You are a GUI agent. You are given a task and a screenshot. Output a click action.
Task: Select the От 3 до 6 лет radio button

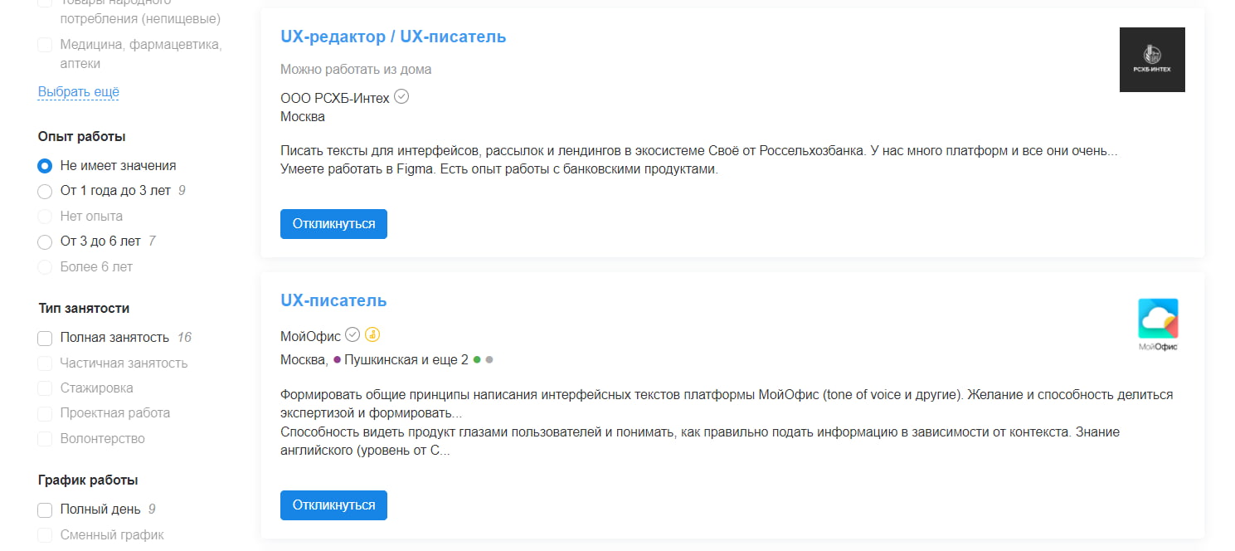pyautogui.click(x=44, y=241)
